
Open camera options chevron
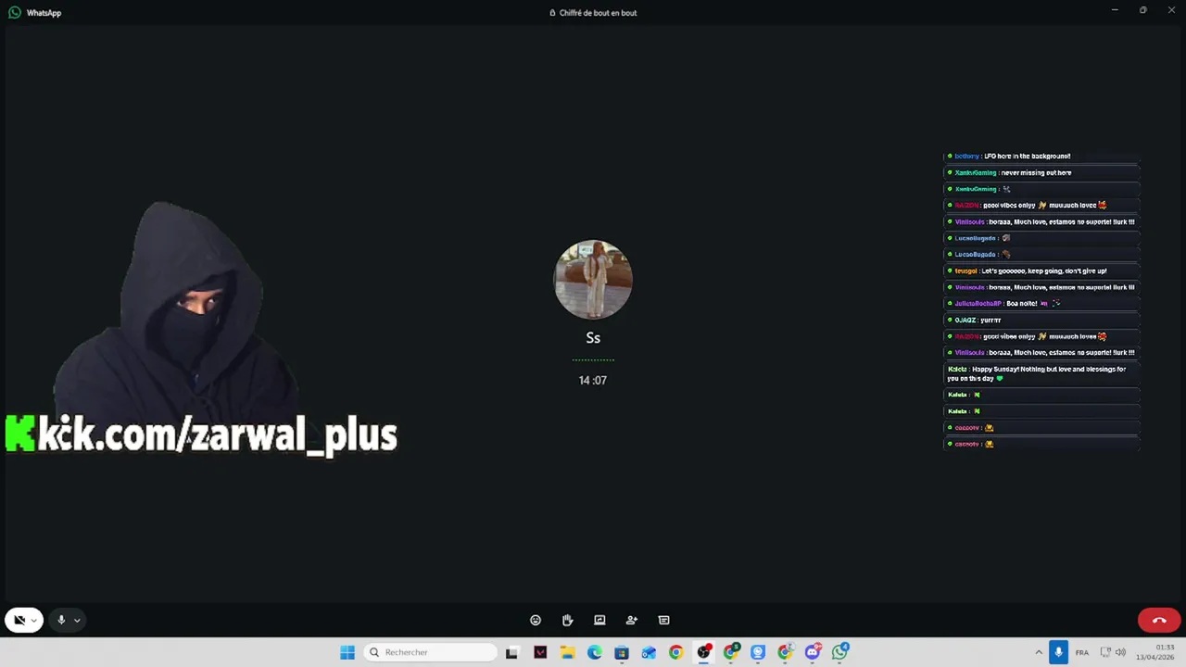[34, 621]
